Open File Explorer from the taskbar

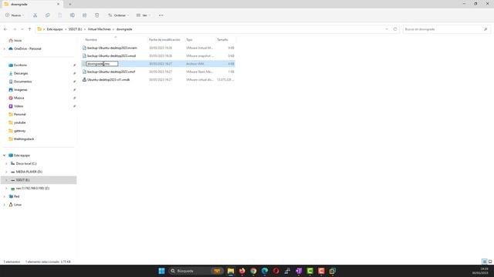pyautogui.click(x=231, y=271)
